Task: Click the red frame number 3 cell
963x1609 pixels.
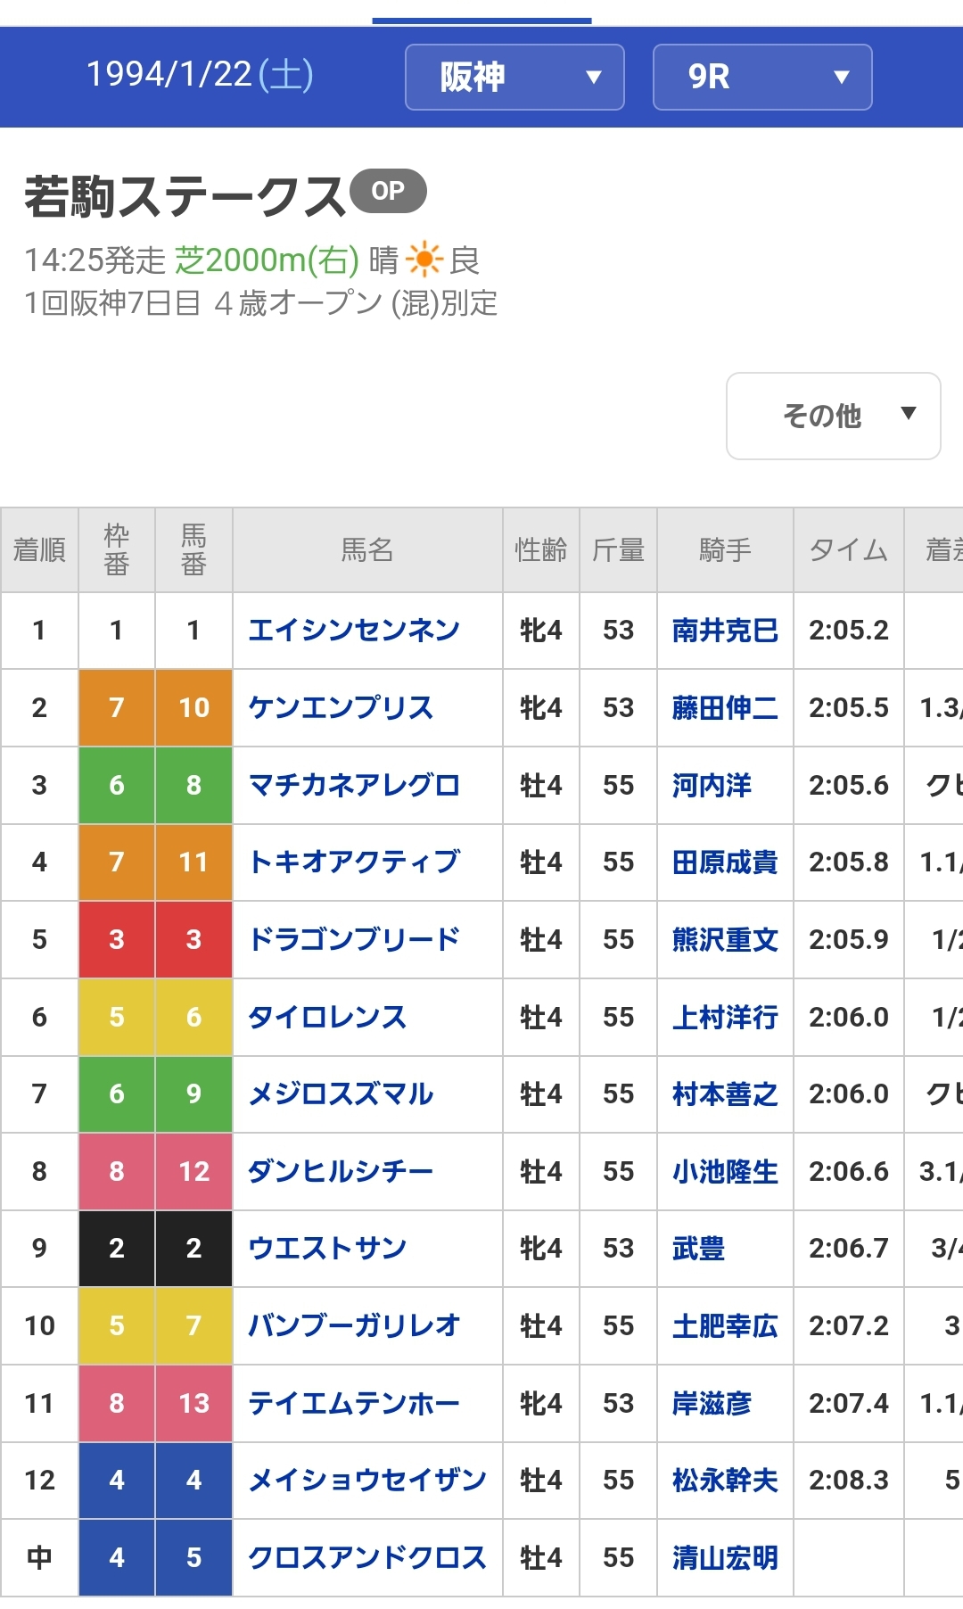Action: 117,940
